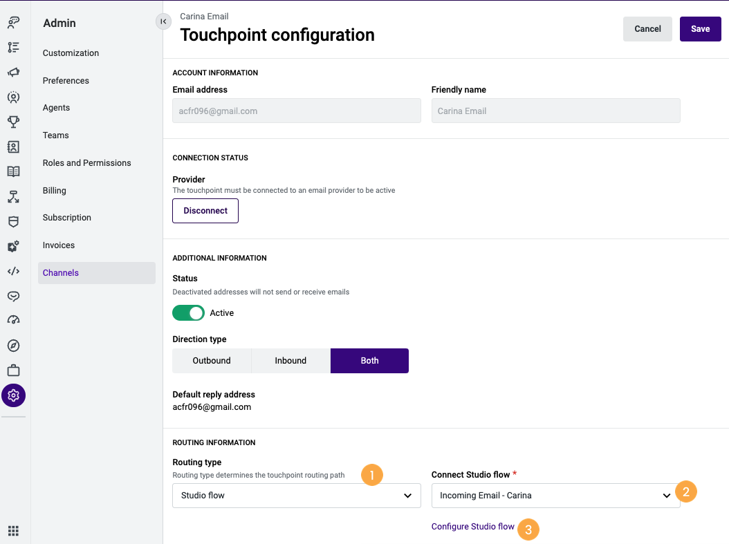Click the Carina Email breadcrumb text

(x=204, y=17)
